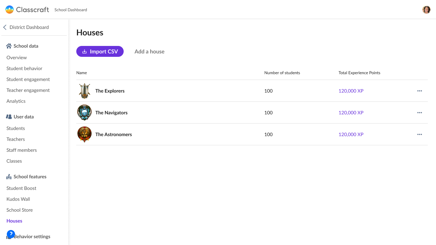436x245 pixels.
Task: Click The Explorers house crest
Action: [x=84, y=91]
